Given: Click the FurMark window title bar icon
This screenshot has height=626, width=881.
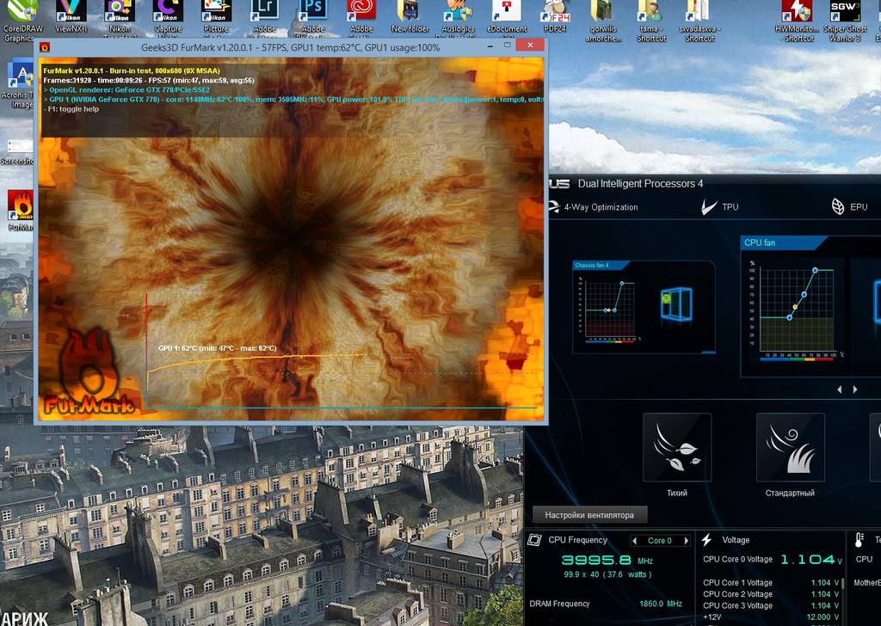Looking at the screenshot, I should click(45, 47).
